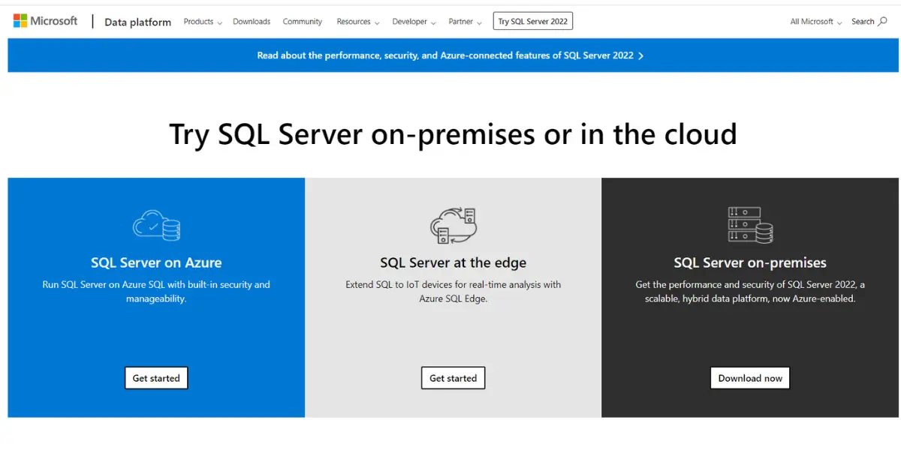
Task: Expand the All Microsoft menu
Action: [815, 22]
